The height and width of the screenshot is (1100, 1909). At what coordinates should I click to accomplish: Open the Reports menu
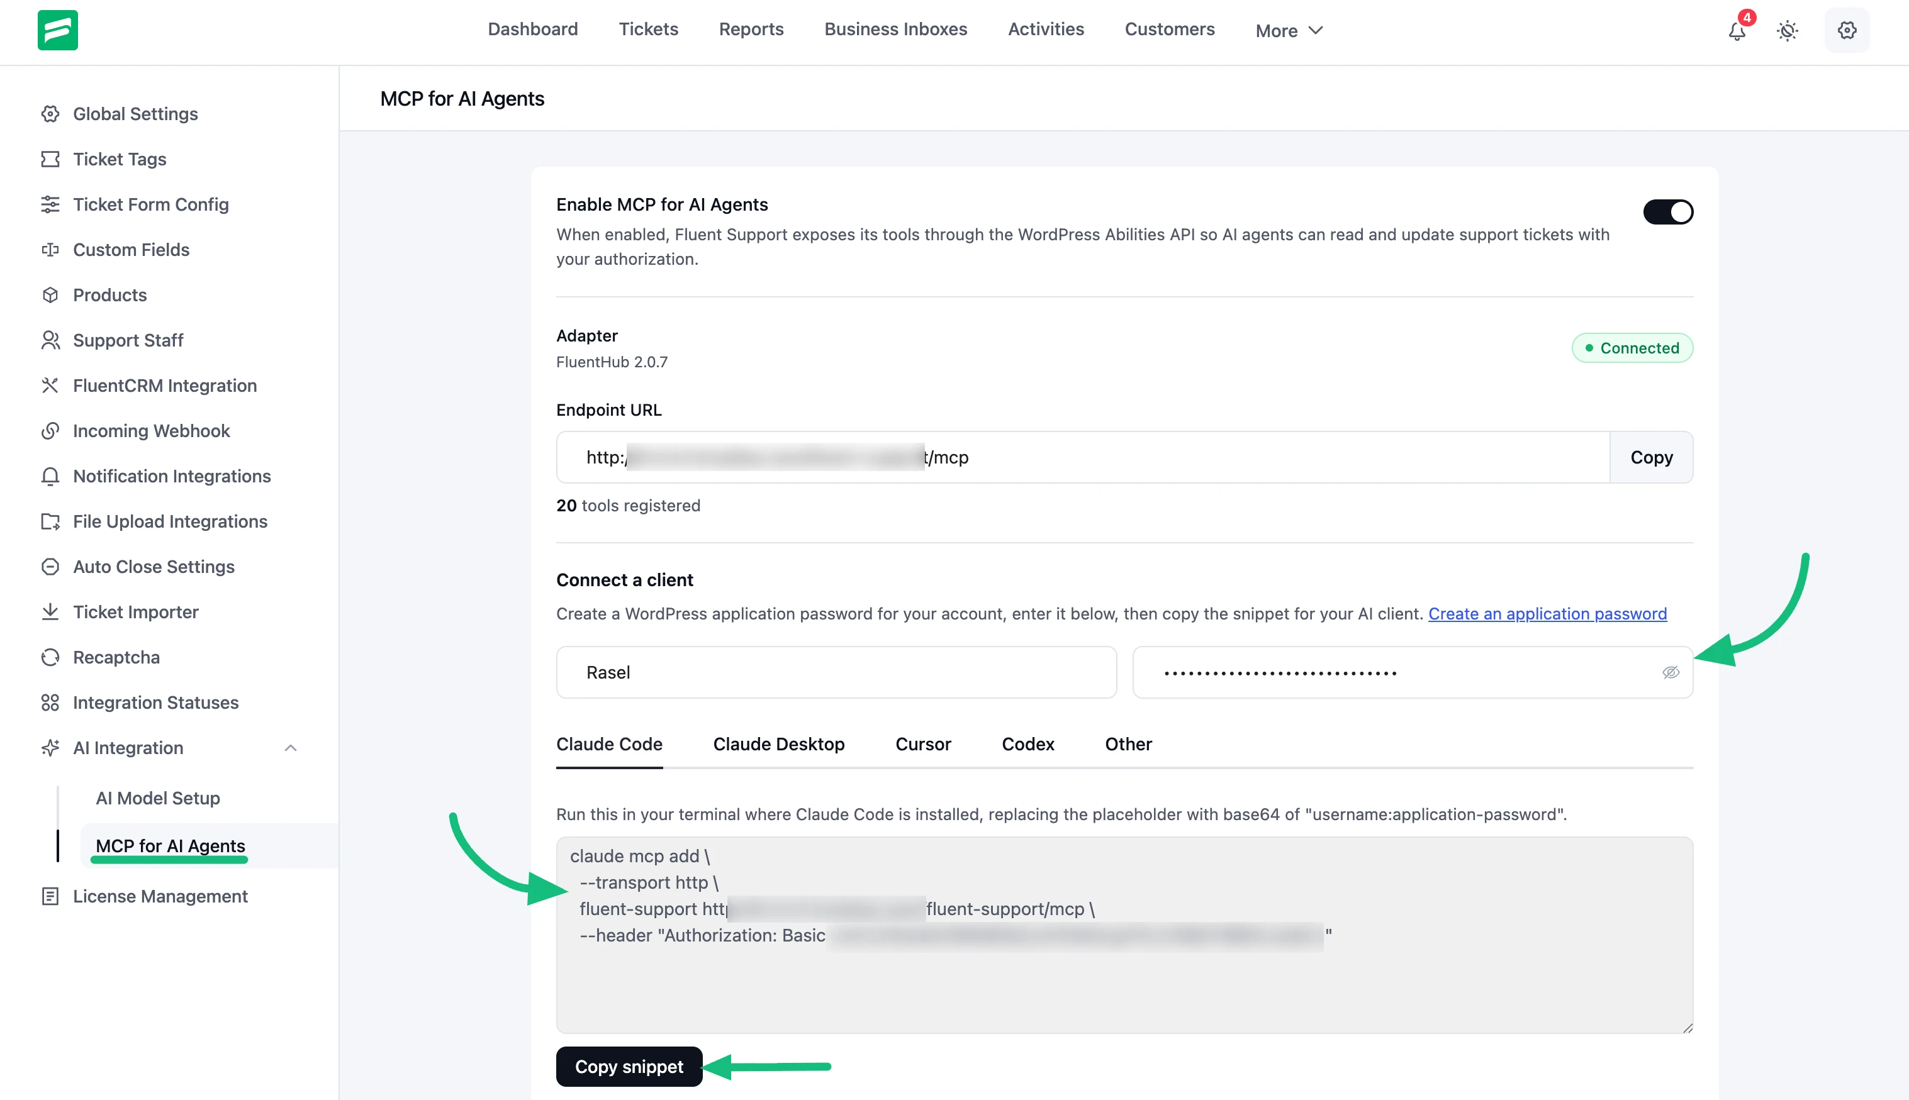click(x=751, y=29)
